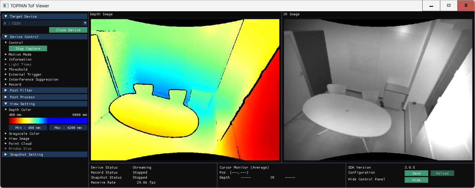The width and height of the screenshot is (475, 188).
Task: Open the target device dropdown arrow
Action: (x=85, y=23)
